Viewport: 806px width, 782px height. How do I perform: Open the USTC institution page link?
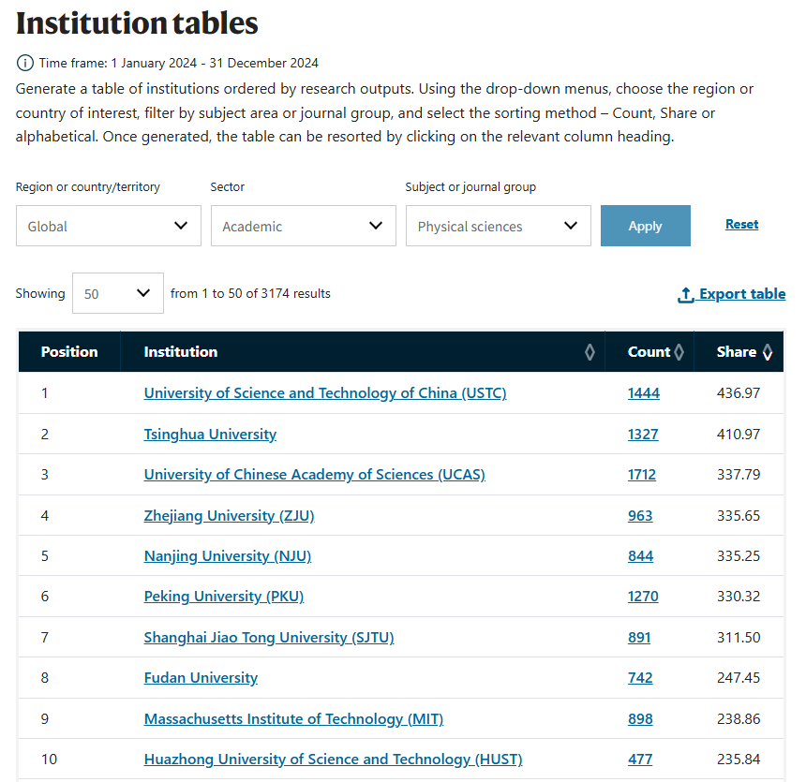tap(324, 393)
